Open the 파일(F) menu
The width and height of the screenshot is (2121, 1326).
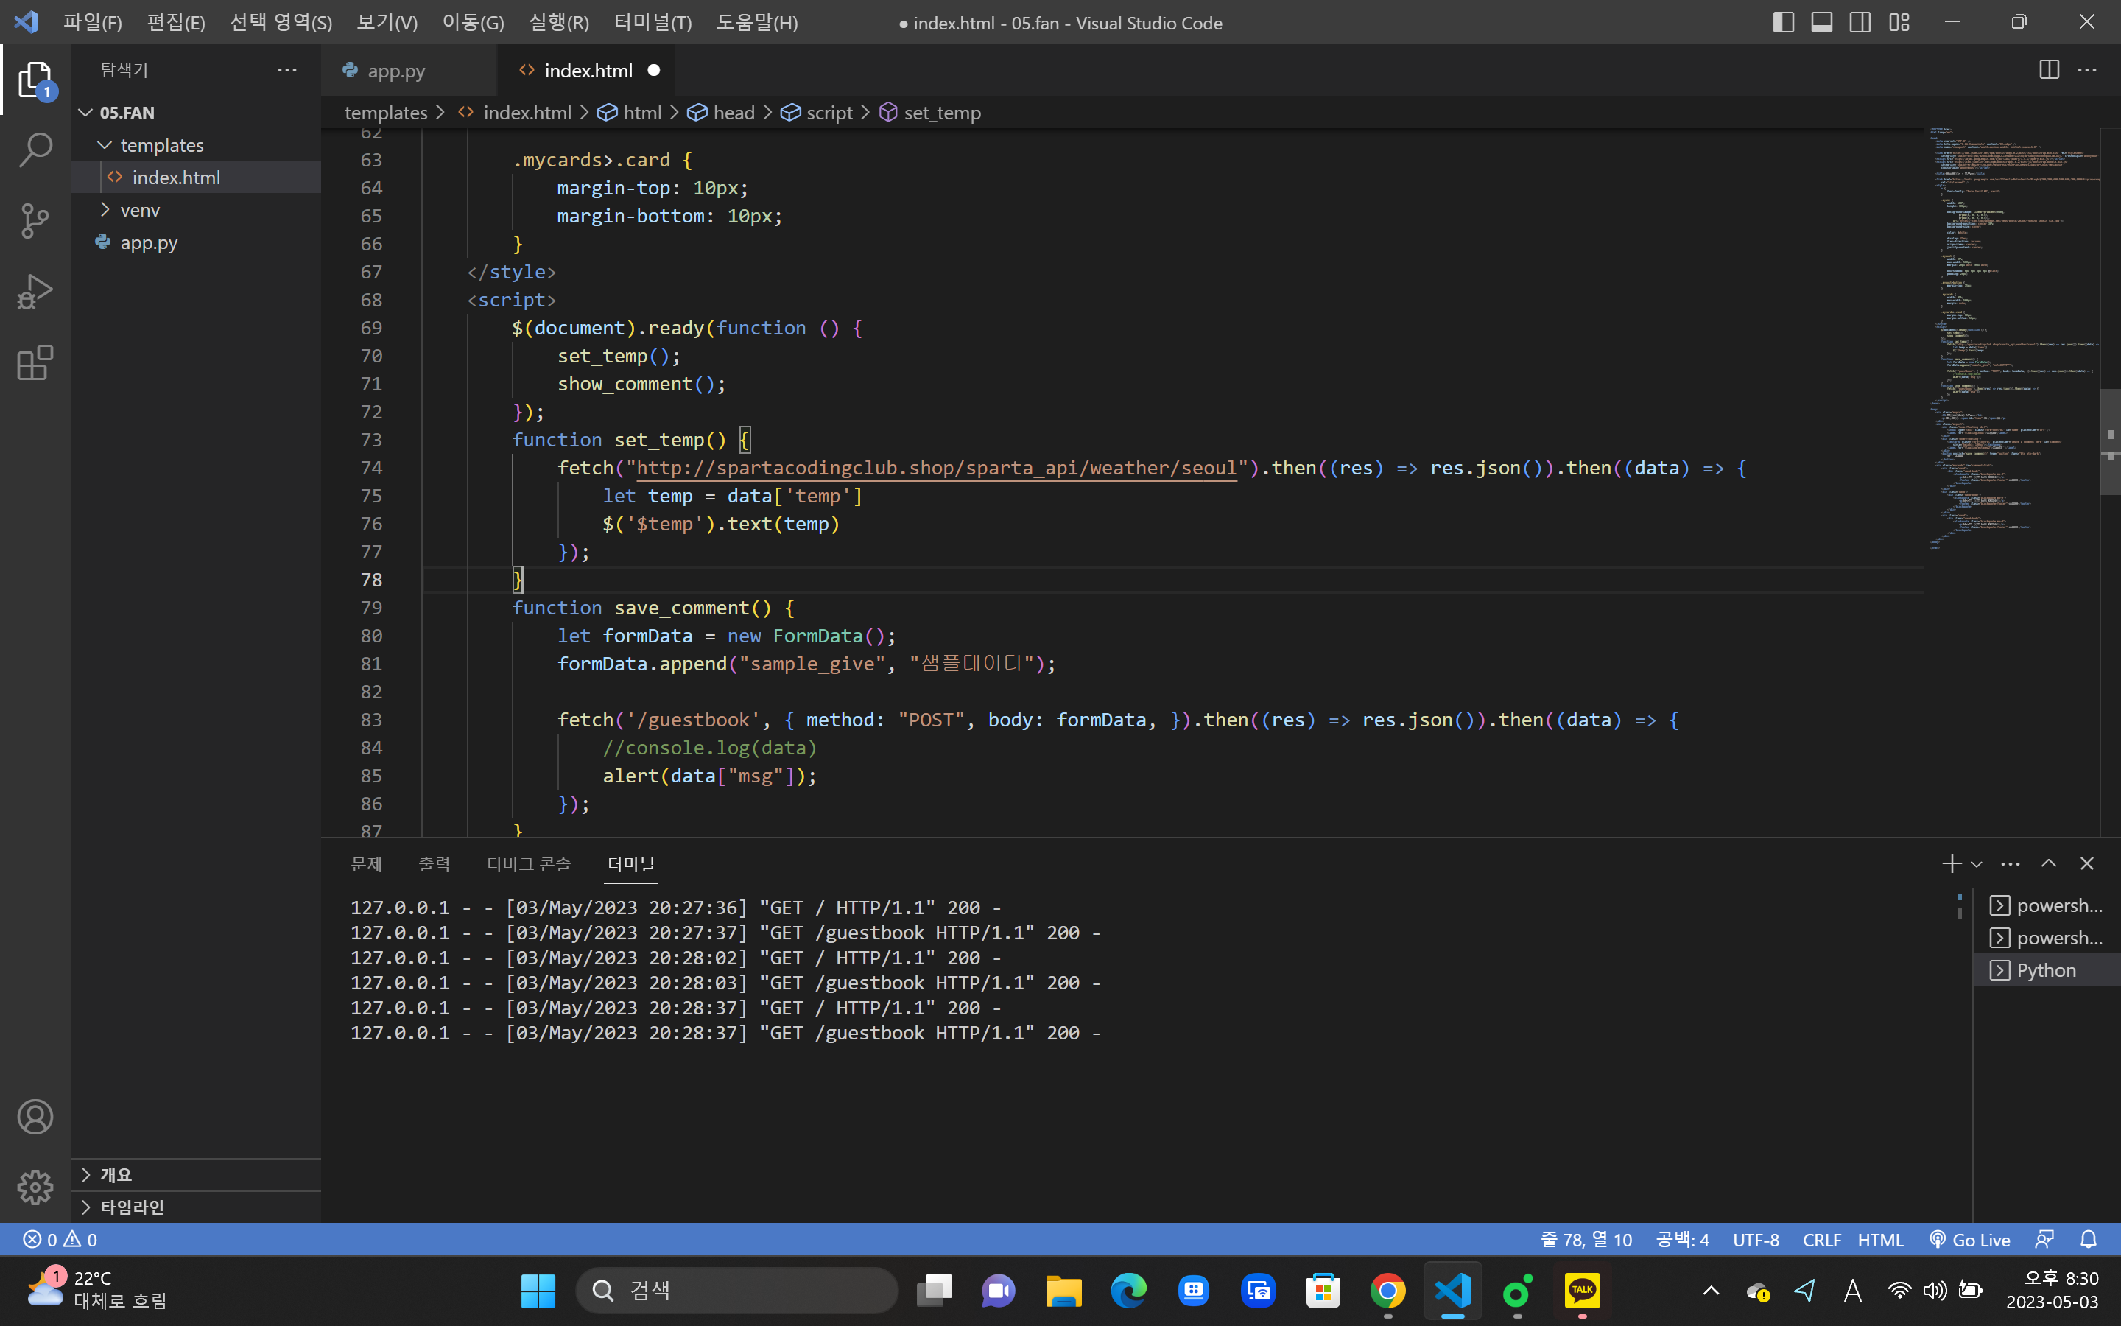tap(92, 23)
